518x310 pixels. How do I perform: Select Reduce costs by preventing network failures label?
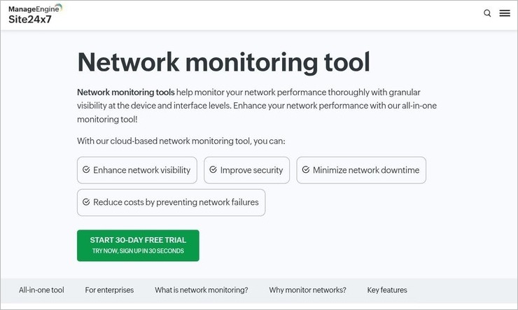176,202
